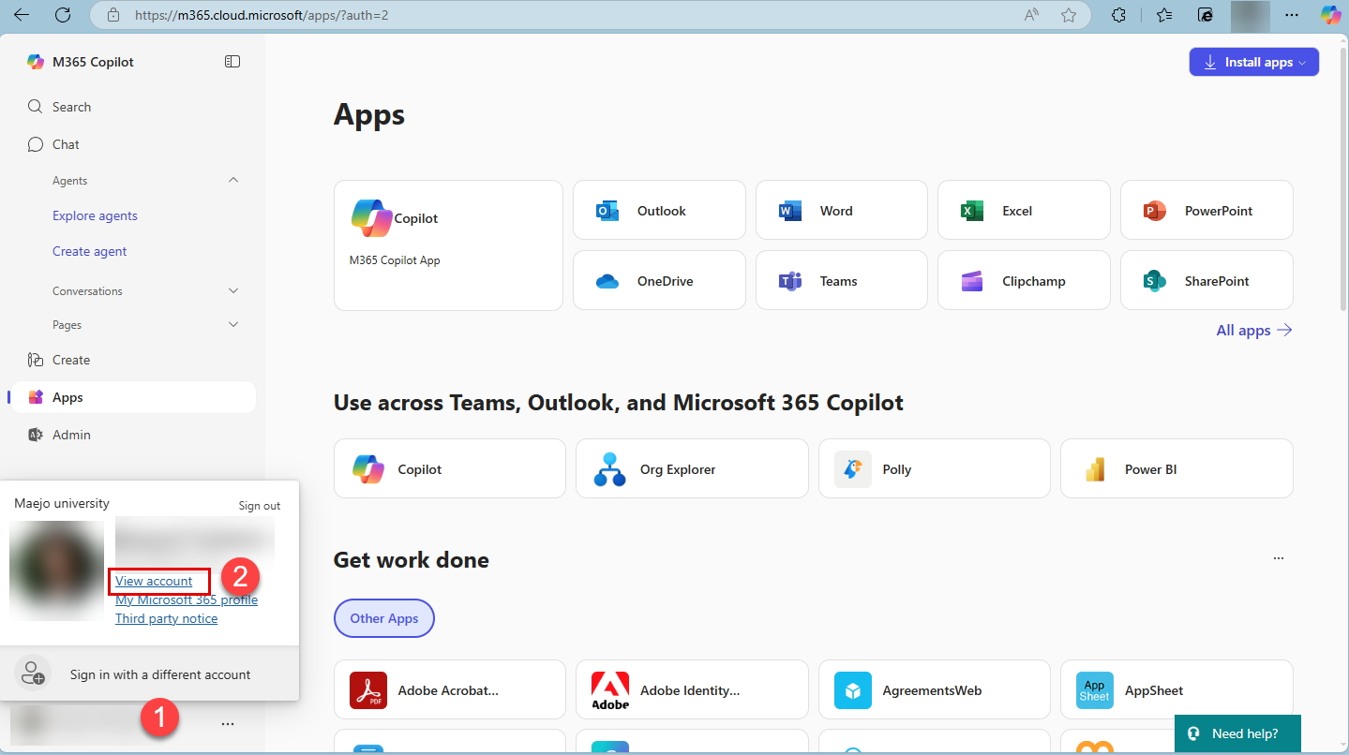
Task: Open Get work done more options ellipsis
Action: (1279, 558)
